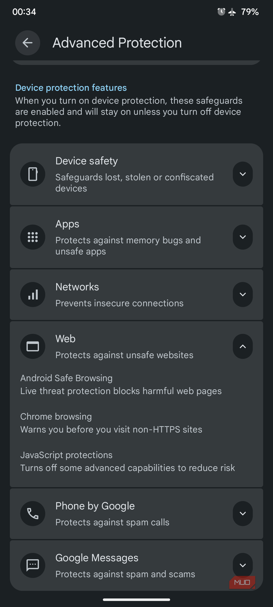273x607 pixels.
Task: Select the JavaScript protections entry
Action: tap(127, 461)
